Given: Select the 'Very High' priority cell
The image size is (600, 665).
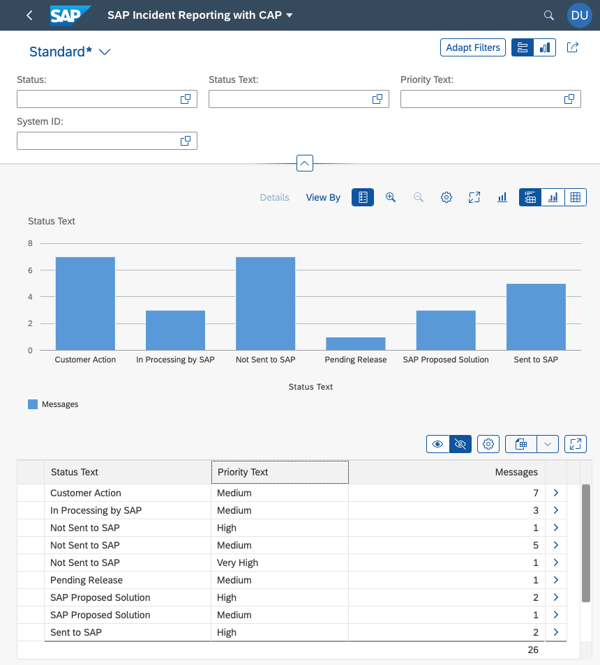Looking at the screenshot, I should click(280, 563).
